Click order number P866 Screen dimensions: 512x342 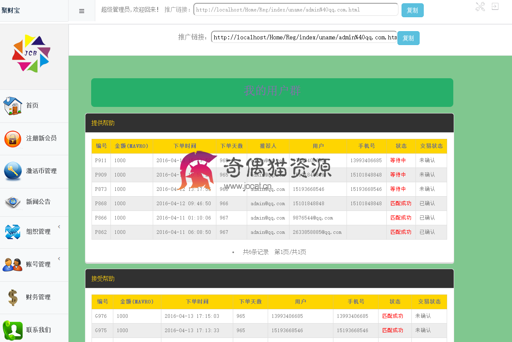pyautogui.click(x=101, y=218)
